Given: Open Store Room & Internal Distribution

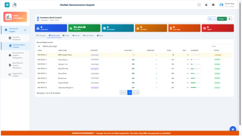Looking at the screenshot, I should point(15,65).
